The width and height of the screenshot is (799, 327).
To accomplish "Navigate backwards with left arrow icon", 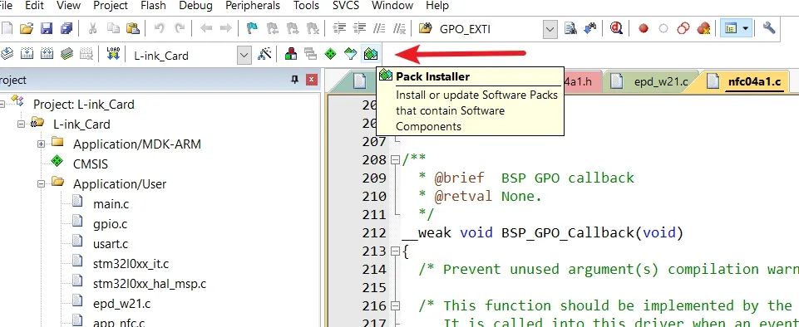I will coord(206,28).
